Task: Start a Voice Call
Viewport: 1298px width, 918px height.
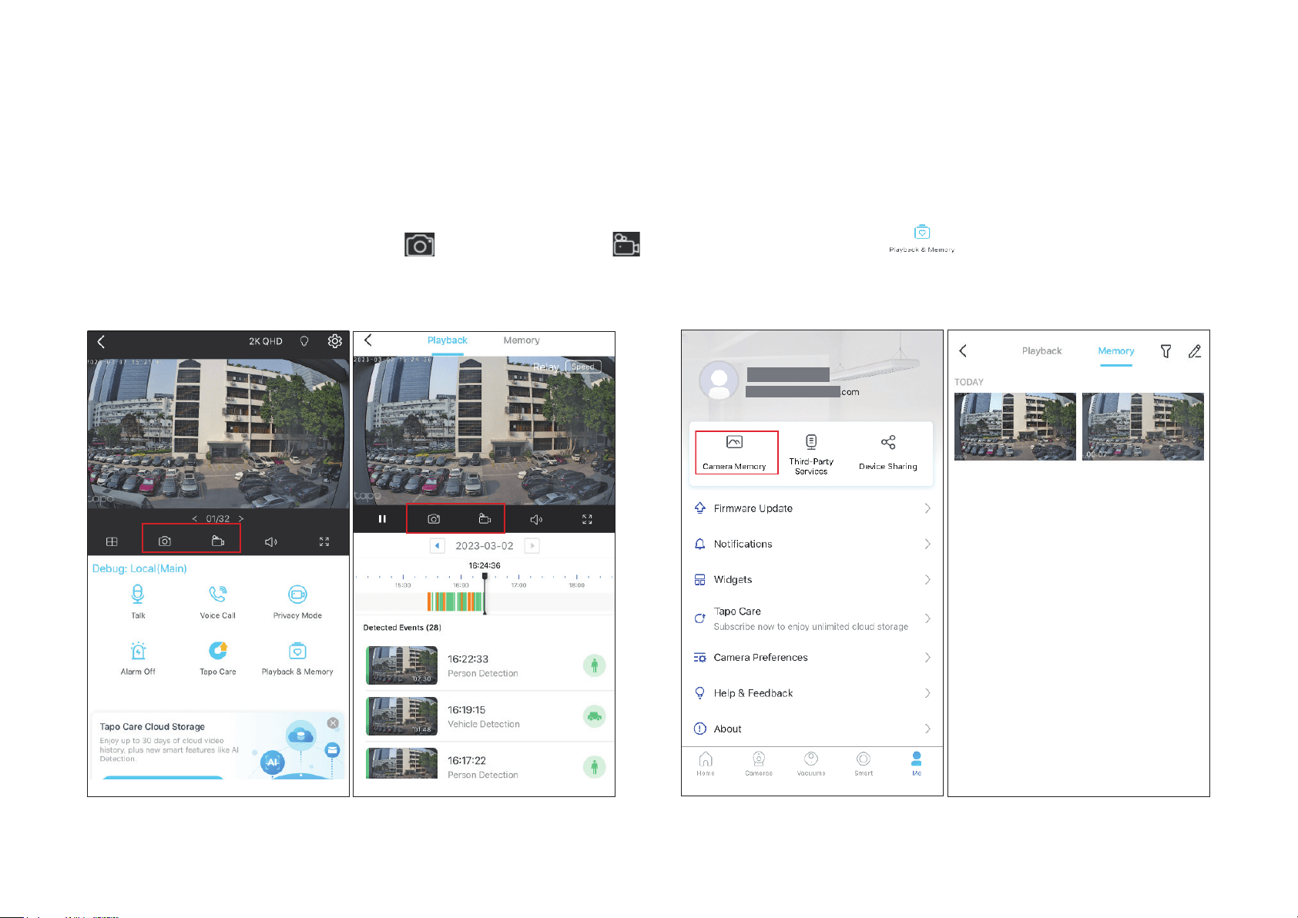Action: (218, 601)
